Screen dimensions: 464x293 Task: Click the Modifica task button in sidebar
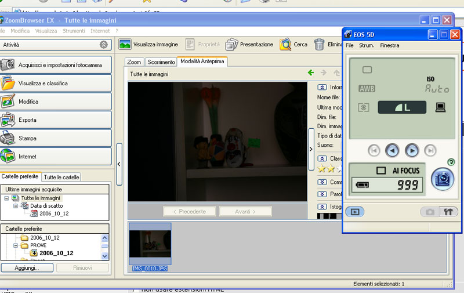click(56, 102)
